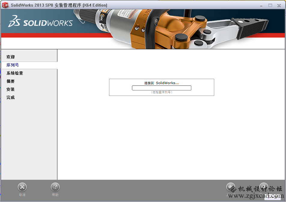Click the "(在检查序列号)" caption text
Viewport: 286px width, 202px height.
pyautogui.click(x=162, y=92)
